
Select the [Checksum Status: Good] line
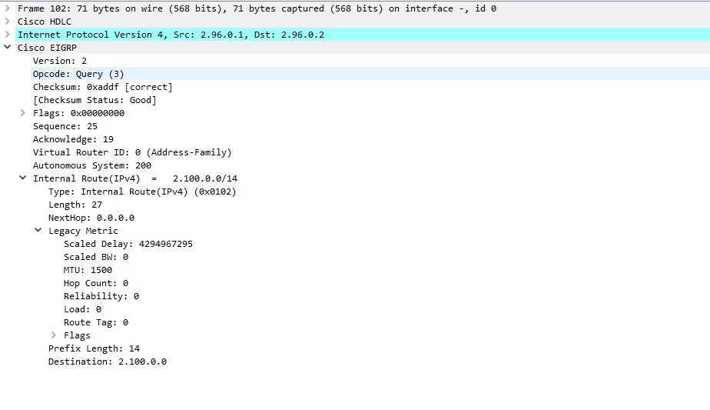pyautogui.click(x=95, y=100)
